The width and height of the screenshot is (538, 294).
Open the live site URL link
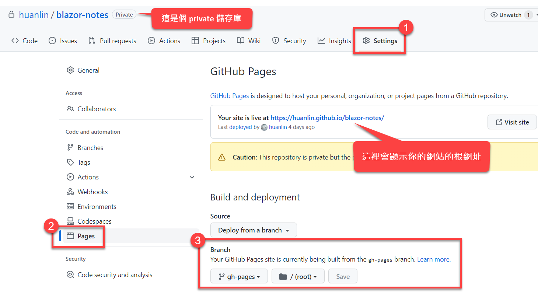[327, 118]
